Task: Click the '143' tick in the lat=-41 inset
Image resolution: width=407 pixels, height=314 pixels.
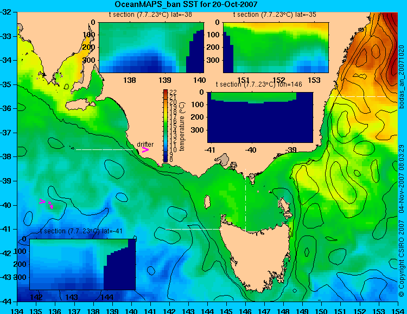Action: [72, 297]
